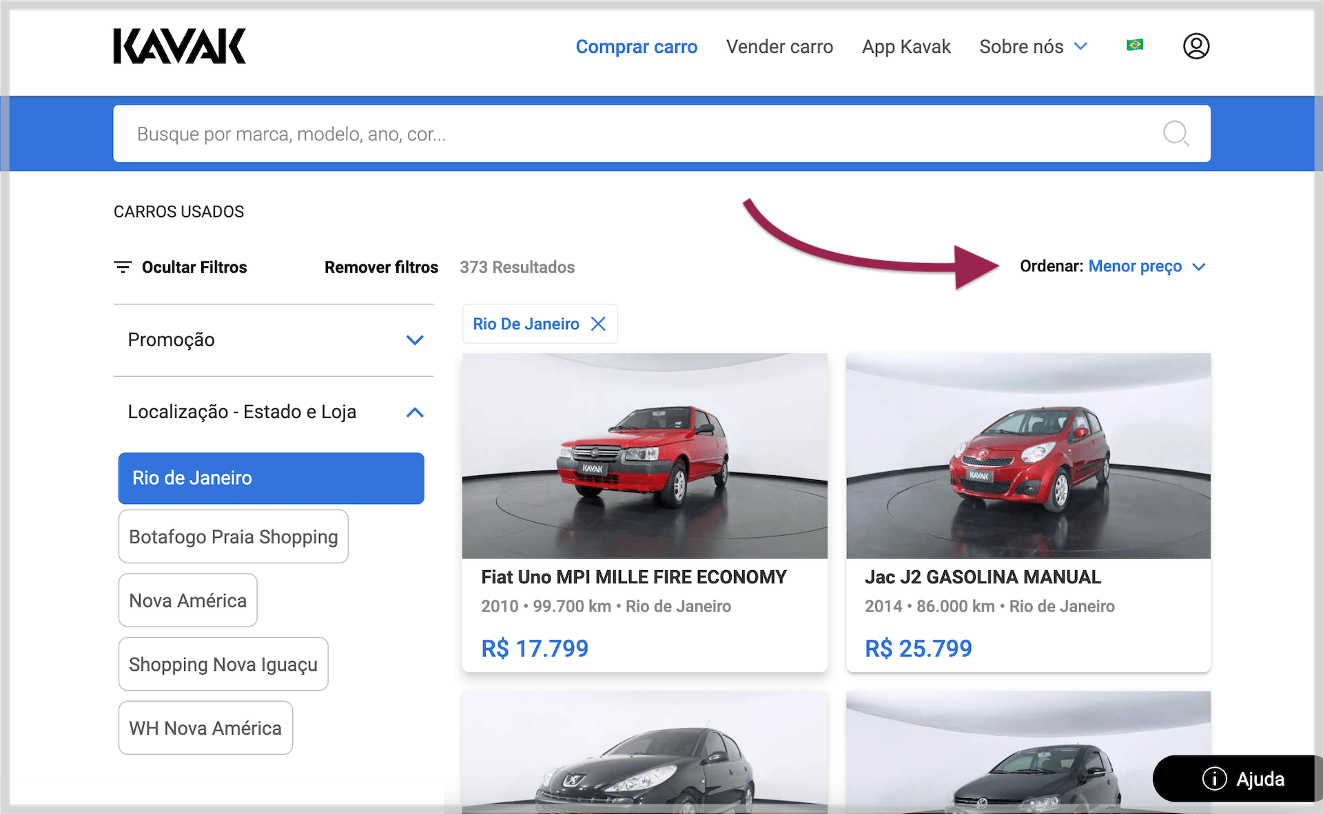
Task: Expand the Sobre nós menu chevron
Action: click(x=1080, y=46)
